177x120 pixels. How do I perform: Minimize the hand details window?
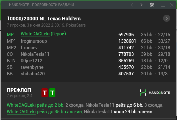point(163,5)
